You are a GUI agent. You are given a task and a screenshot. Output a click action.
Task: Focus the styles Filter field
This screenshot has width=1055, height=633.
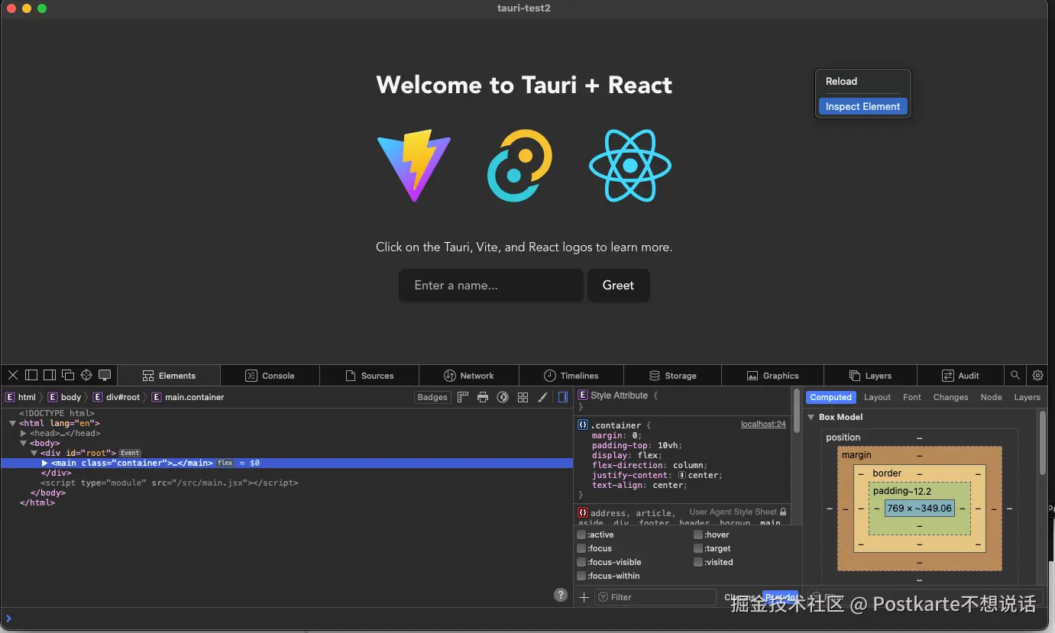(655, 597)
